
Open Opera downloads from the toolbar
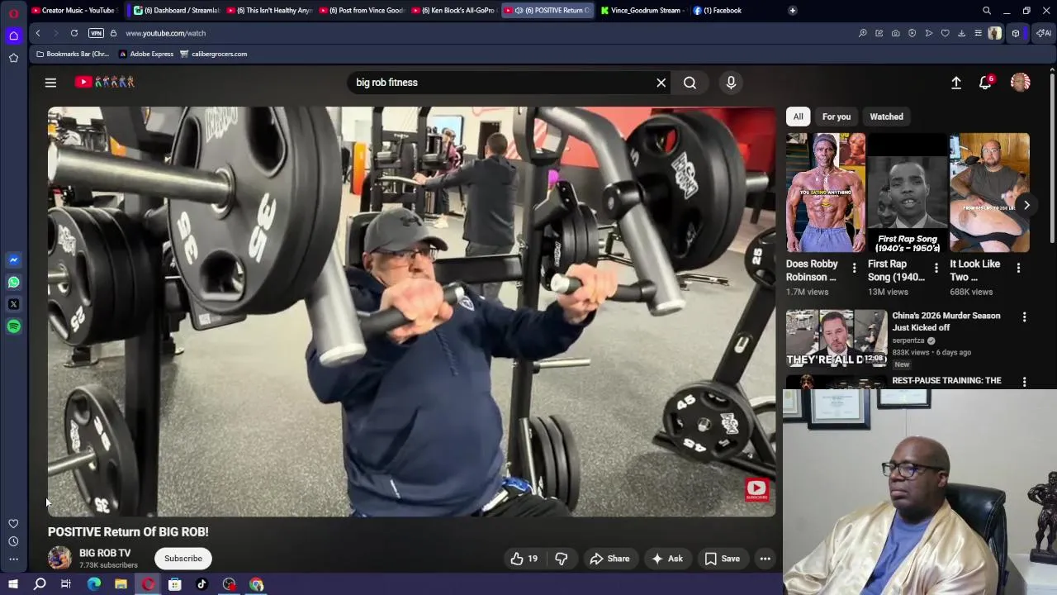[x=961, y=33]
